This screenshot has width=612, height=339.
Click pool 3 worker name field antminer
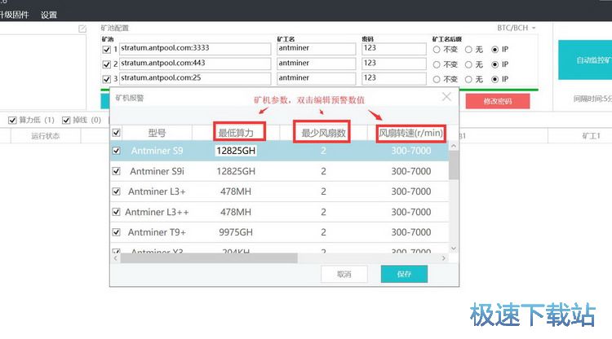316,78
